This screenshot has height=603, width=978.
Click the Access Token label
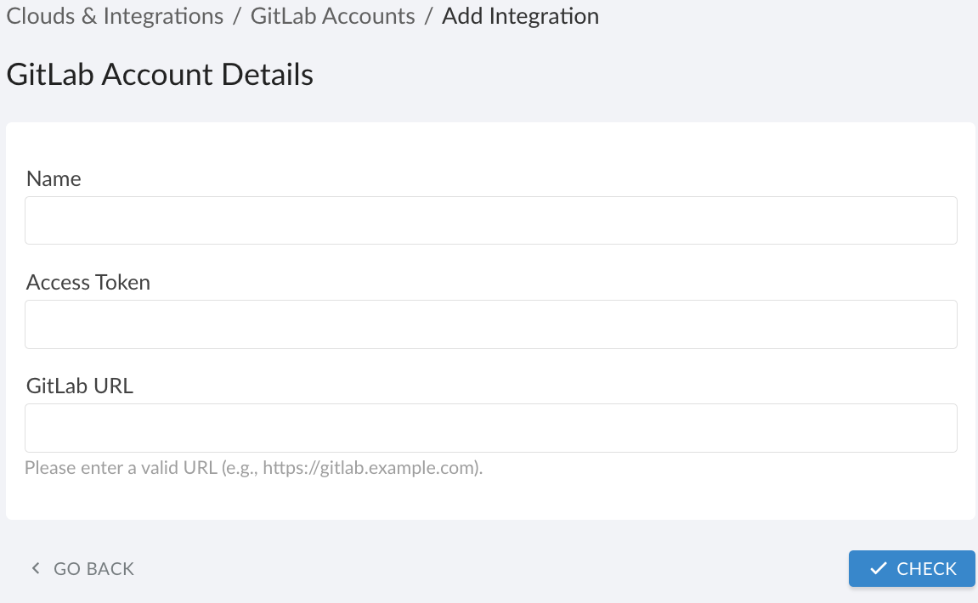(x=88, y=282)
